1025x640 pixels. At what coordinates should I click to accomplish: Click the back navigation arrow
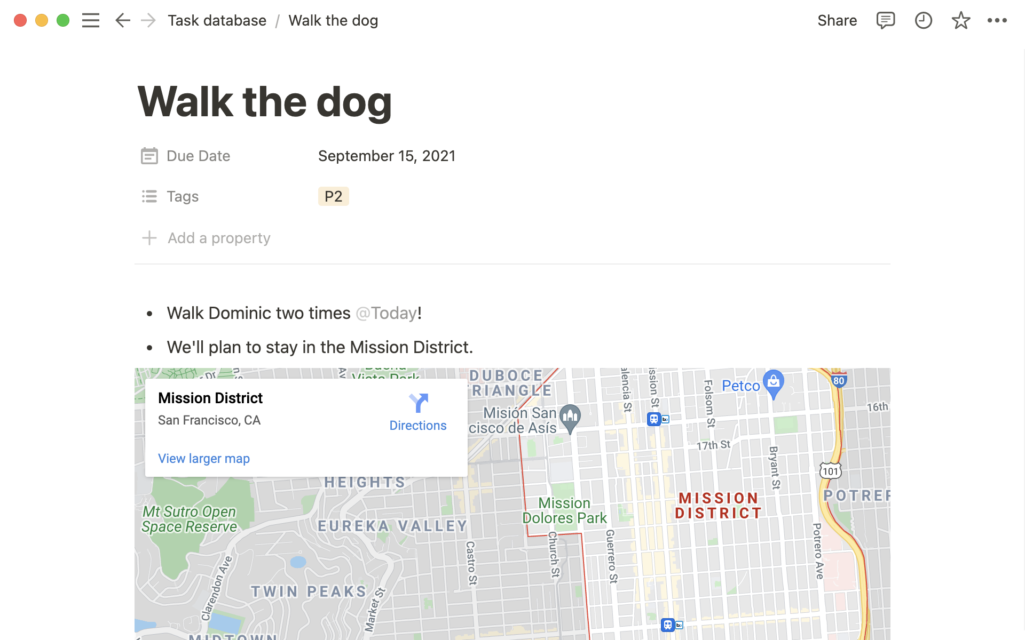click(x=121, y=21)
